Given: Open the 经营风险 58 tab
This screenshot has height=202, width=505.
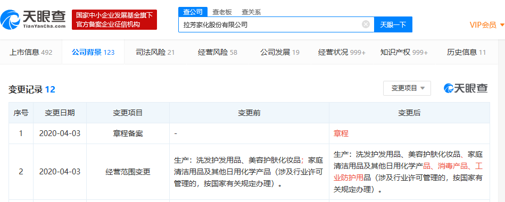Looking at the screenshot, I should [x=218, y=52].
